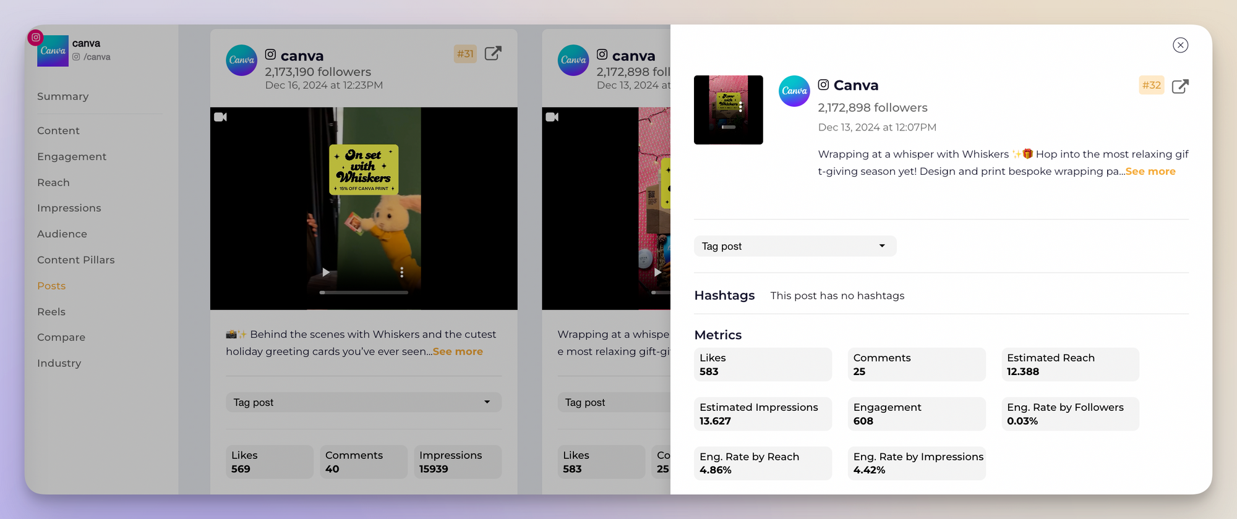Click Estimated Impressions 13.627 metric
This screenshot has width=1237, height=519.
click(763, 414)
